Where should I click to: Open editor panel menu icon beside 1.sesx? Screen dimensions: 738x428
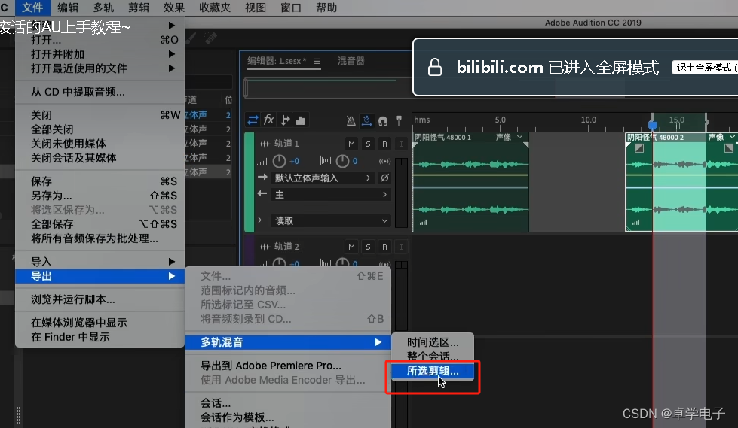pyautogui.click(x=317, y=61)
